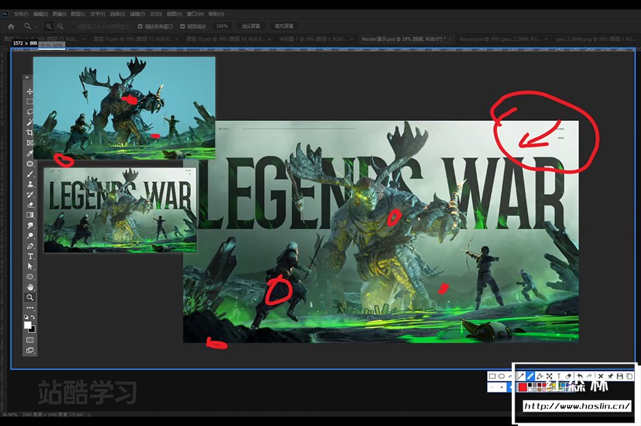Select the Horizontal Type tool
641x426 pixels.
tap(30, 256)
